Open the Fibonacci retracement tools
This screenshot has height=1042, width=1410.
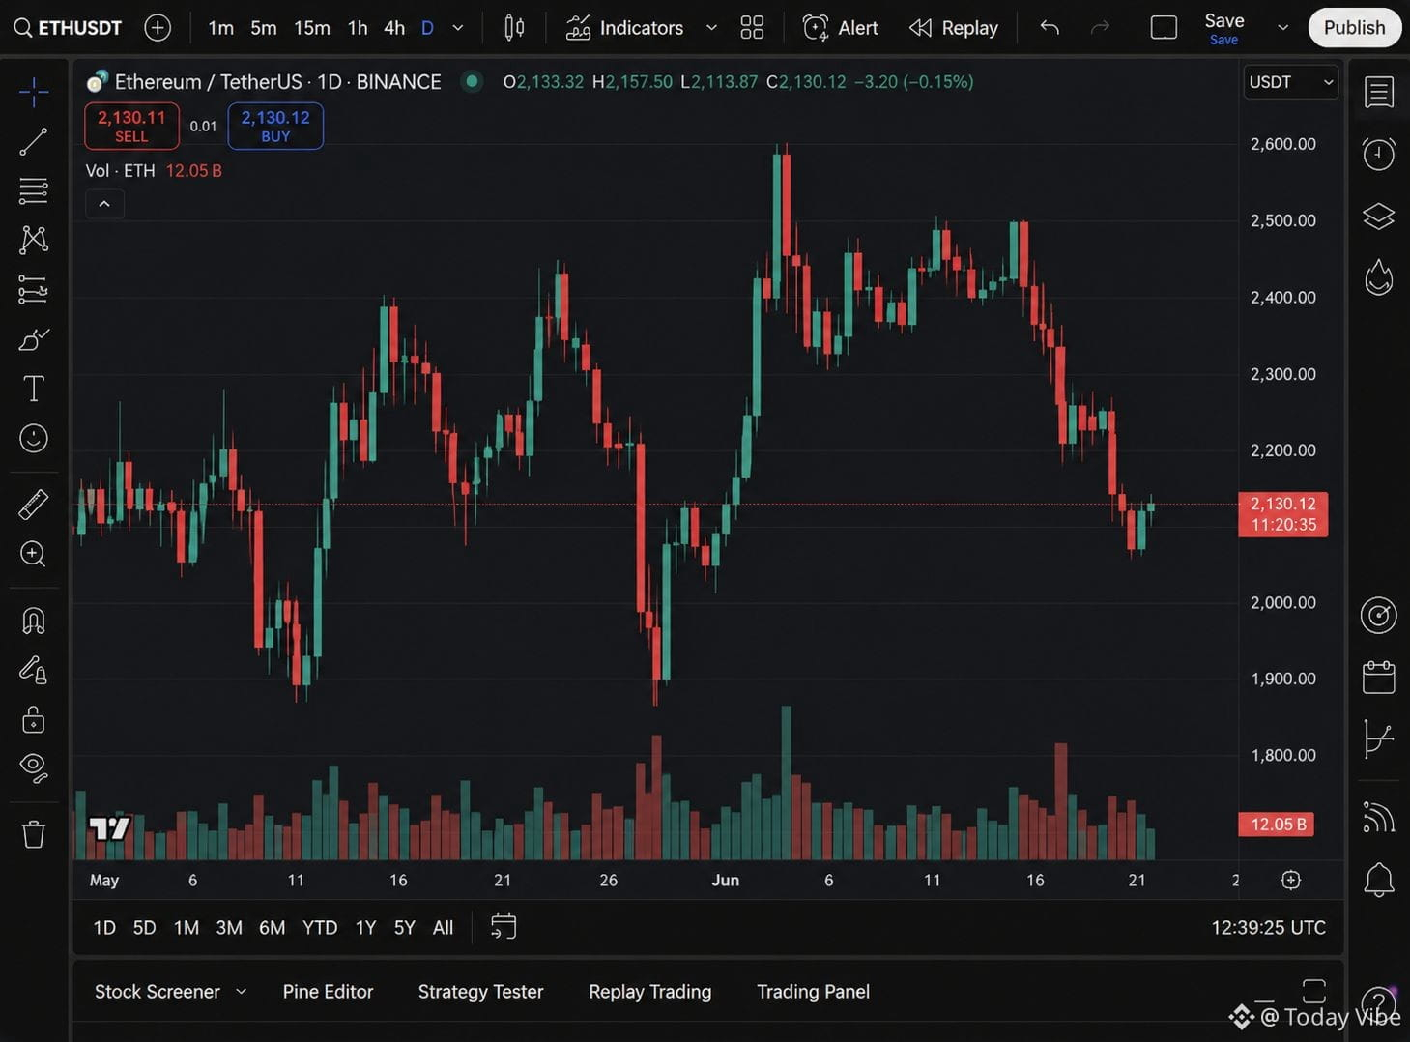click(34, 190)
